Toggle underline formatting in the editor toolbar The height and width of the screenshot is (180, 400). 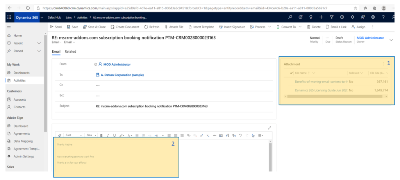click(x=114, y=135)
